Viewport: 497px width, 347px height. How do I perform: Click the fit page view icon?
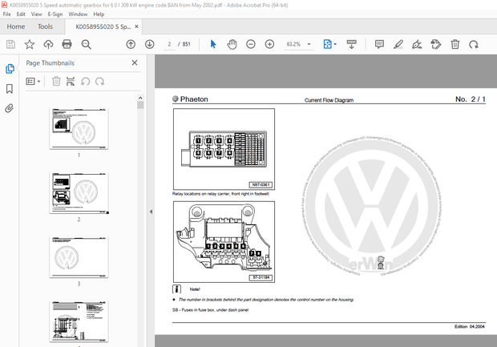tap(327, 44)
